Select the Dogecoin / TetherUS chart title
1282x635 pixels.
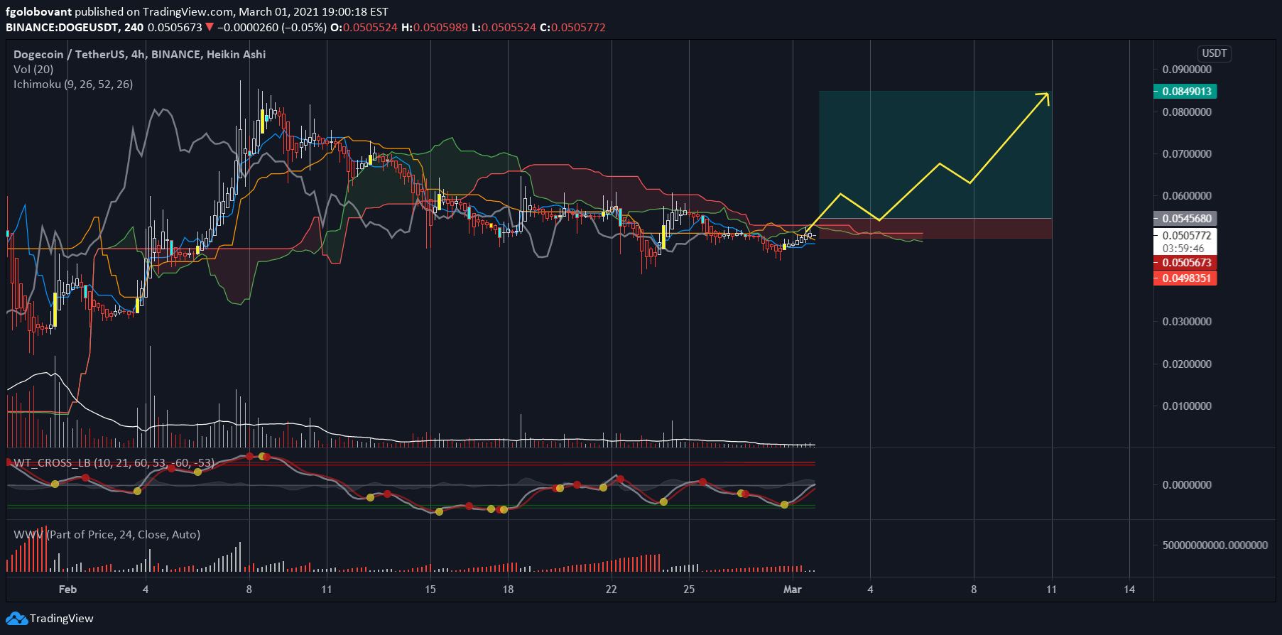tap(139, 54)
